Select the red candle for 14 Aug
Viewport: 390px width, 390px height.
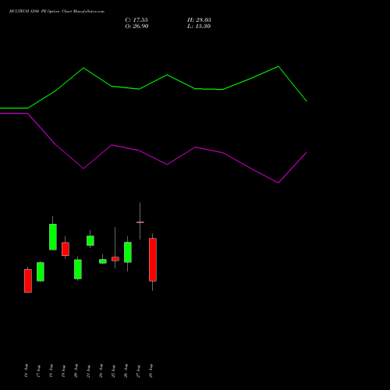[x=28, y=281]
